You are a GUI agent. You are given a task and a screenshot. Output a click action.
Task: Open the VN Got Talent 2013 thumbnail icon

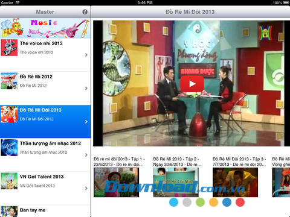9,181
